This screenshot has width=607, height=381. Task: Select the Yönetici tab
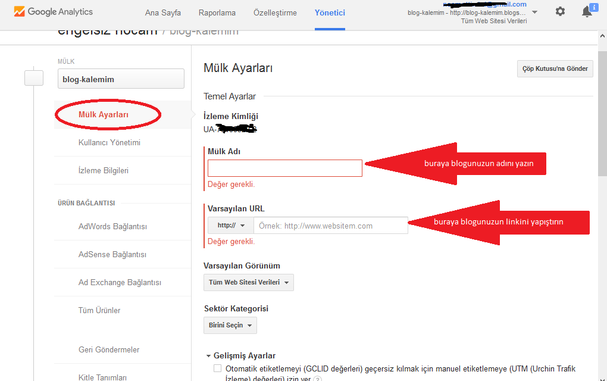[x=330, y=13]
